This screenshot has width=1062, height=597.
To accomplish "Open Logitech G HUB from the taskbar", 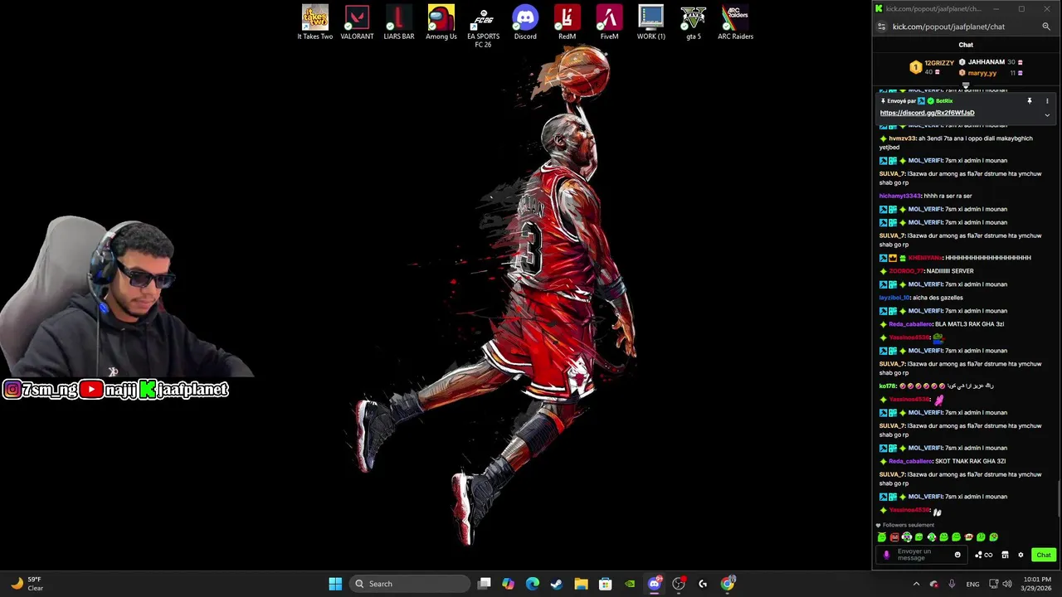I will pos(703,584).
